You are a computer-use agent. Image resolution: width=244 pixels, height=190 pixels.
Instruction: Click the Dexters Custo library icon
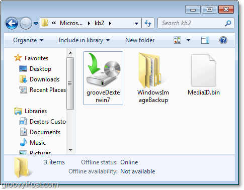point(23,121)
